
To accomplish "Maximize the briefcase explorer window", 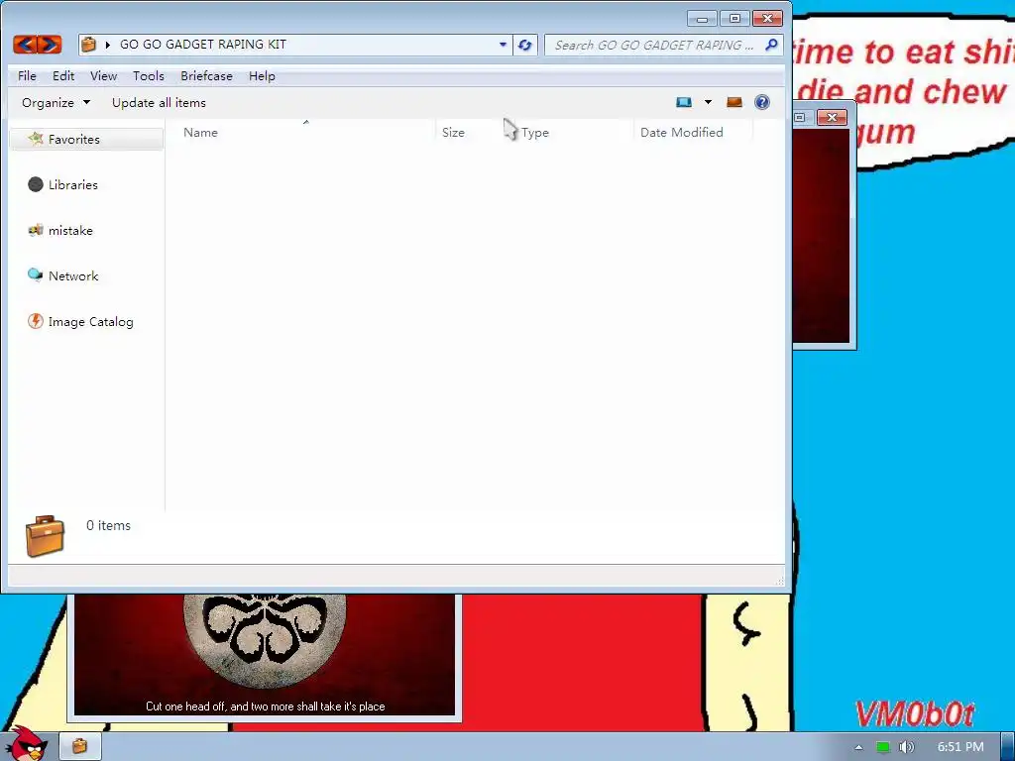I will tap(734, 19).
